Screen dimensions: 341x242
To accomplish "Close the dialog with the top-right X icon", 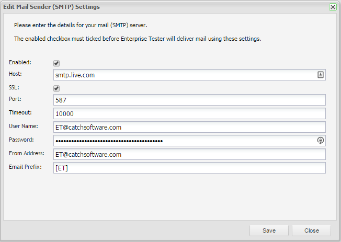I will pyautogui.click(x=333, y=7).
